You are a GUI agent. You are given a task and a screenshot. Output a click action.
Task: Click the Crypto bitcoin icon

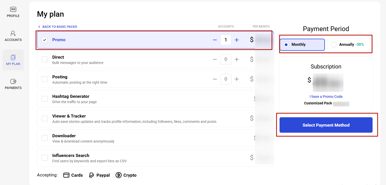(118, 175)
